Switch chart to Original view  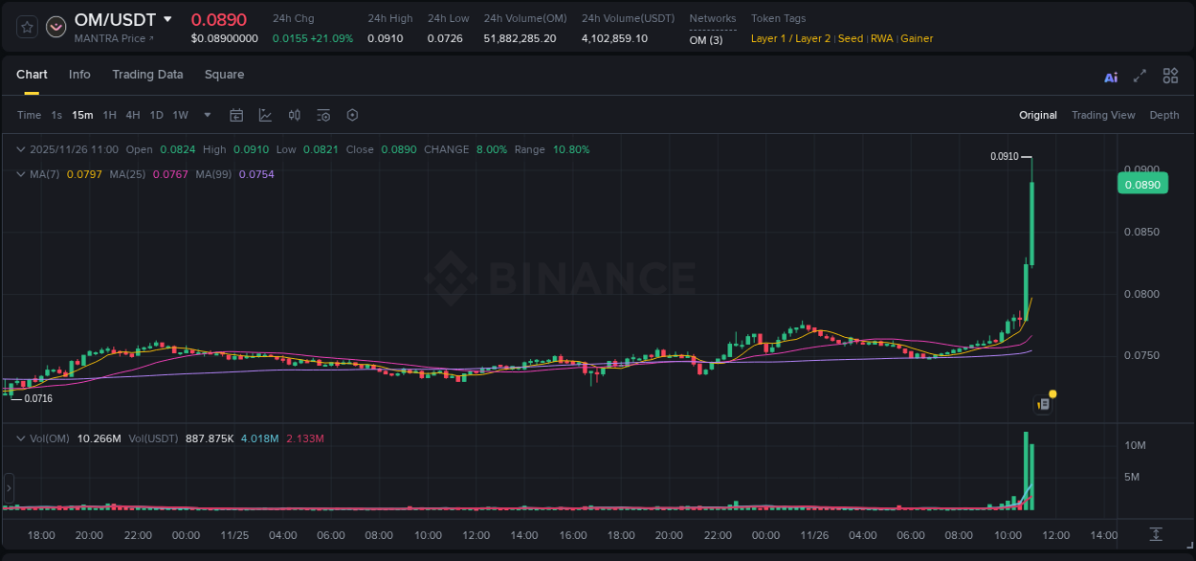1038,115
